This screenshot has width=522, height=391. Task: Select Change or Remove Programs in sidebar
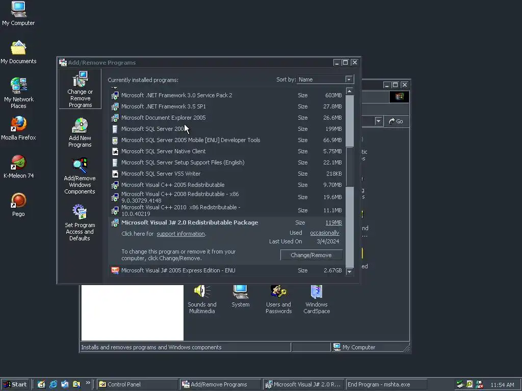click(x=80, y=89)
